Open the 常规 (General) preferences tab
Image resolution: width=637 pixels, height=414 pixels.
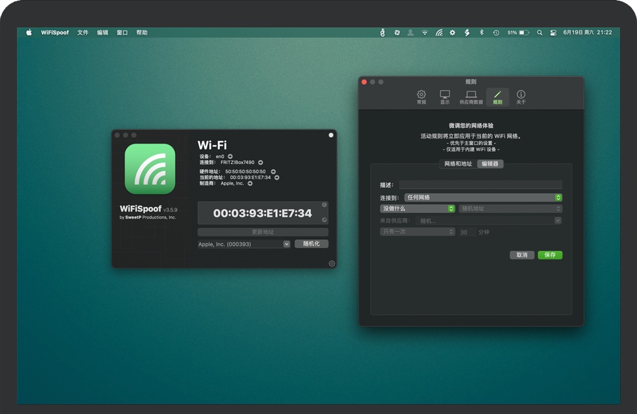[421, 97]
